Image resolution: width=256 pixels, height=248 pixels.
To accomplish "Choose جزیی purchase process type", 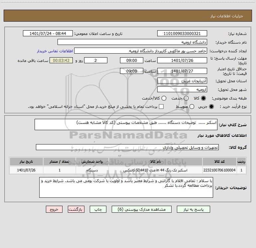I will pyautogui.click(x=211, y=107).
